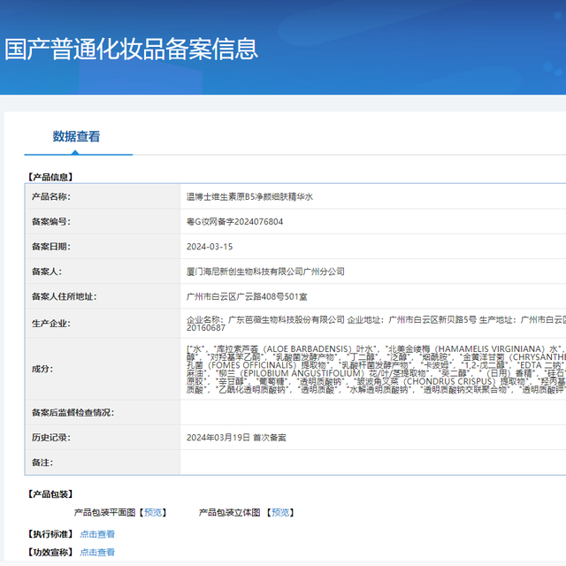Click the 产品信息 section heading

pyautogui.click(x=50, y=177)
